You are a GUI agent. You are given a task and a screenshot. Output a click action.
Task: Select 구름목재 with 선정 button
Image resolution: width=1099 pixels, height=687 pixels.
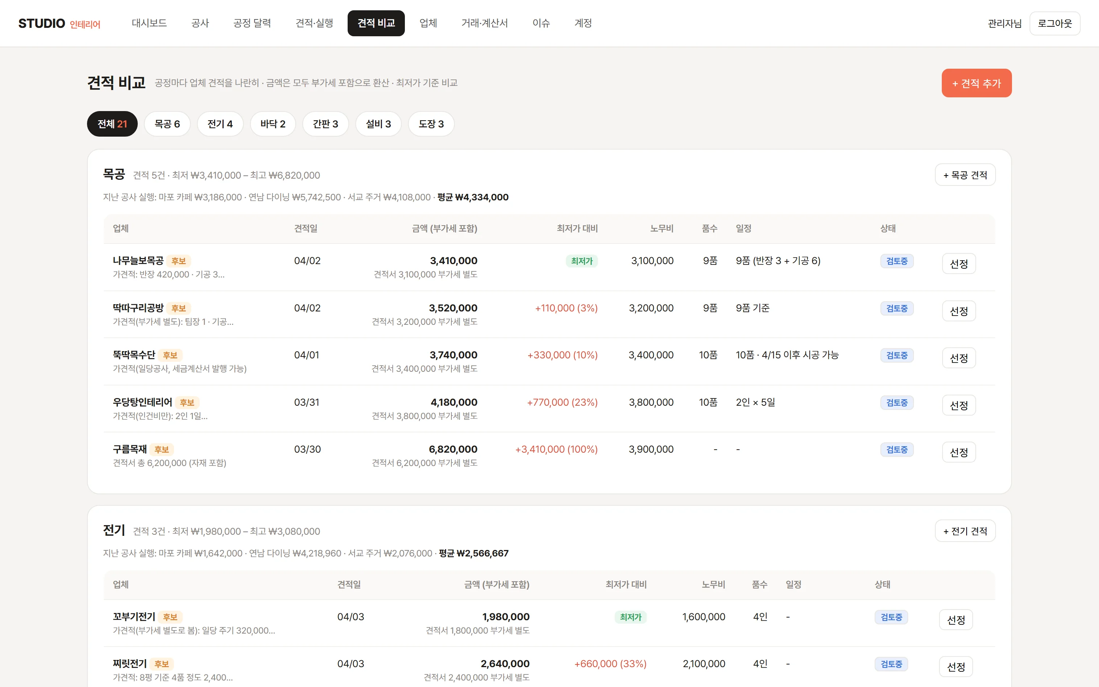point(959,452)
